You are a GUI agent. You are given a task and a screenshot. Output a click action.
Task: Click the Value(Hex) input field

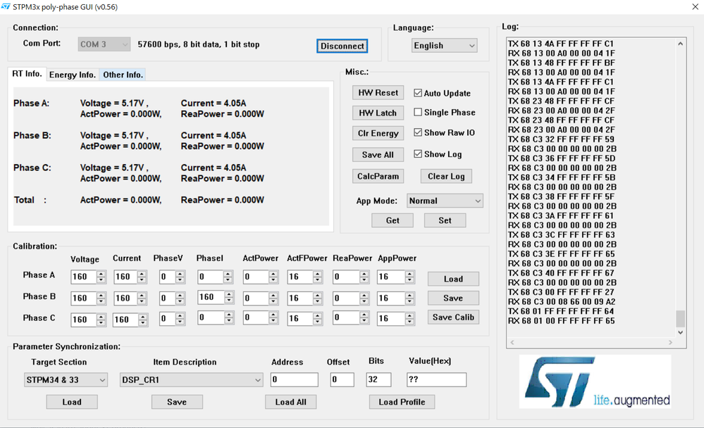tap(436, 379)
